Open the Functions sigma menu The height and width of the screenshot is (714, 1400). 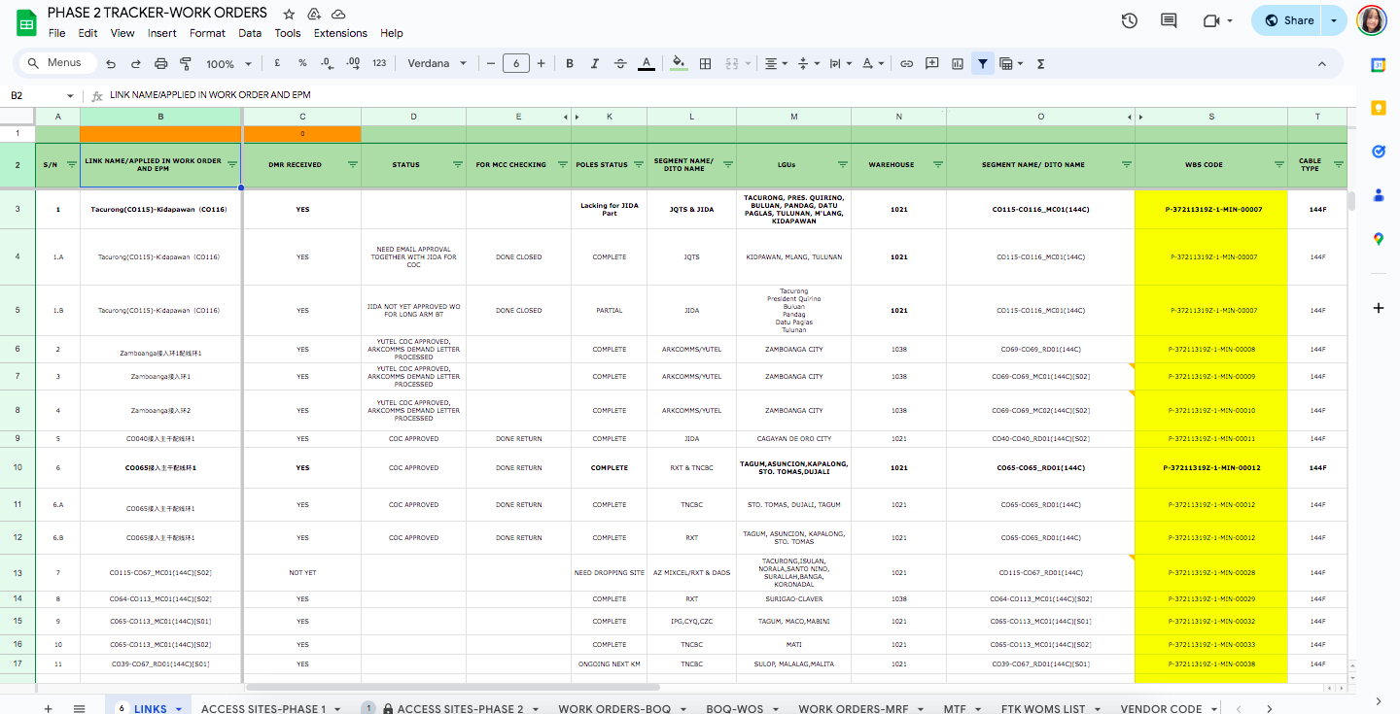click(1041, 63)
